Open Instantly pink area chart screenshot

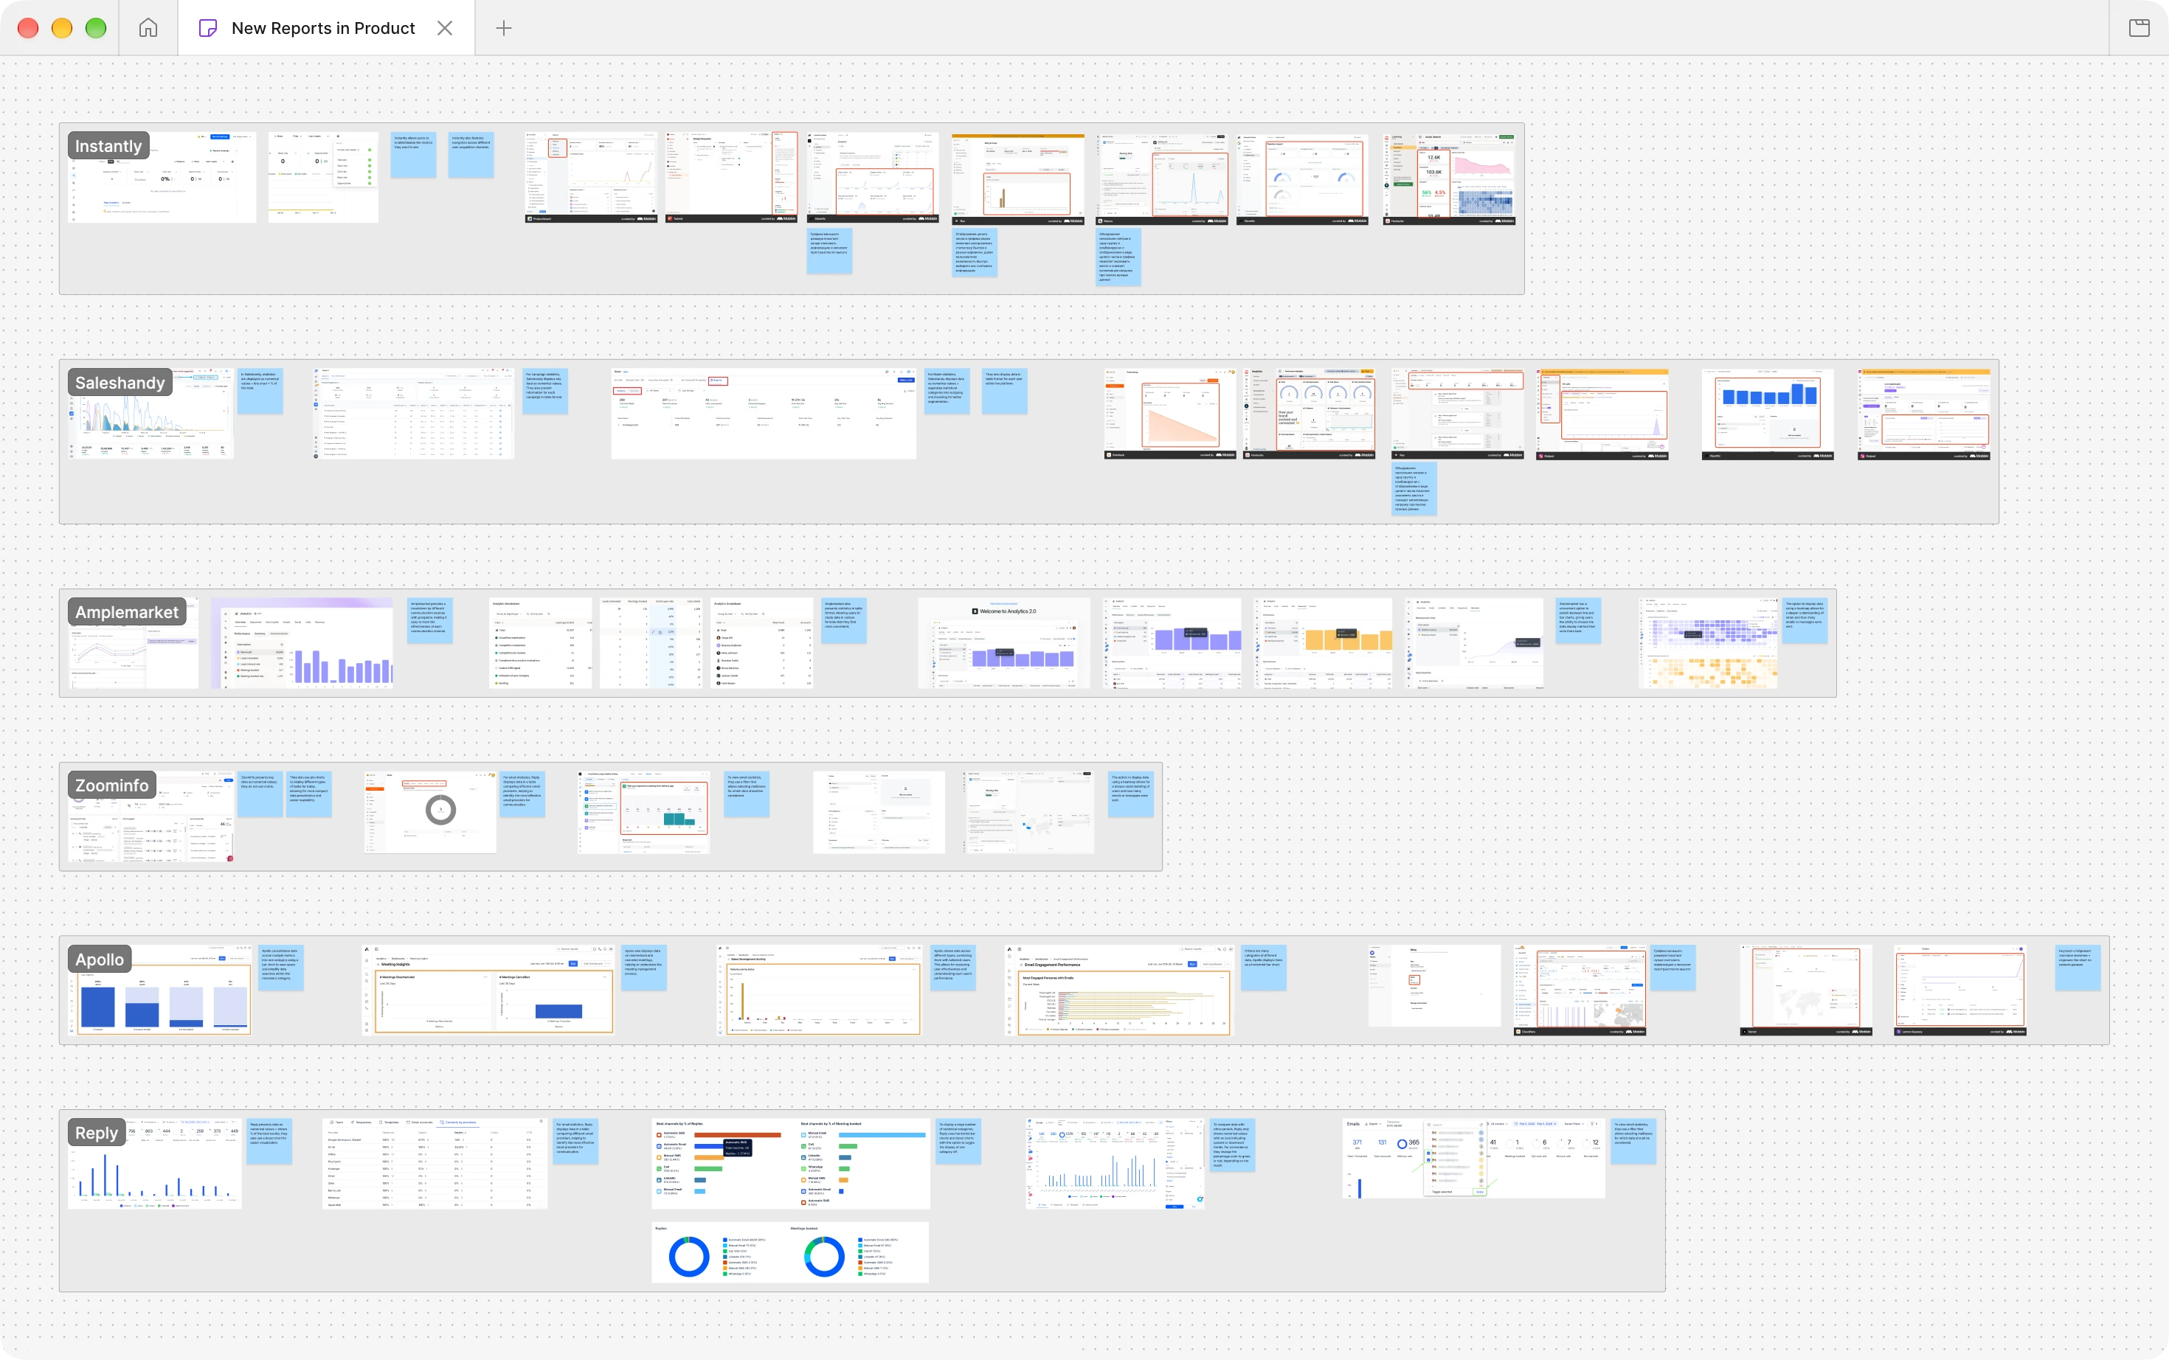1449,179
